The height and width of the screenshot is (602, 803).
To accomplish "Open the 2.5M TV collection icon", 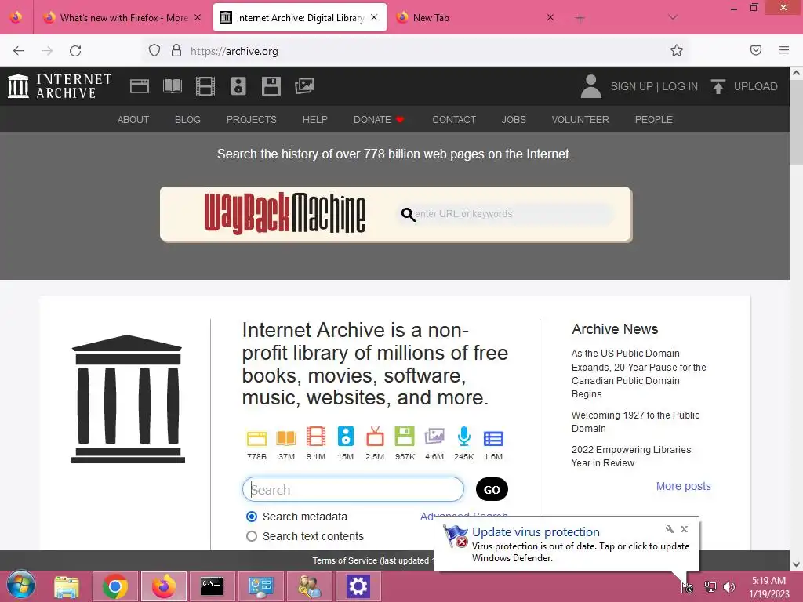I will coord(375,437).
